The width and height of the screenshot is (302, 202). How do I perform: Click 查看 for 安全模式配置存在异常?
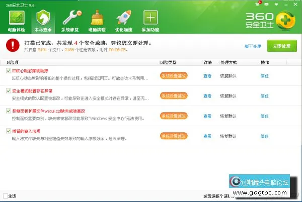tap(207, 96)
